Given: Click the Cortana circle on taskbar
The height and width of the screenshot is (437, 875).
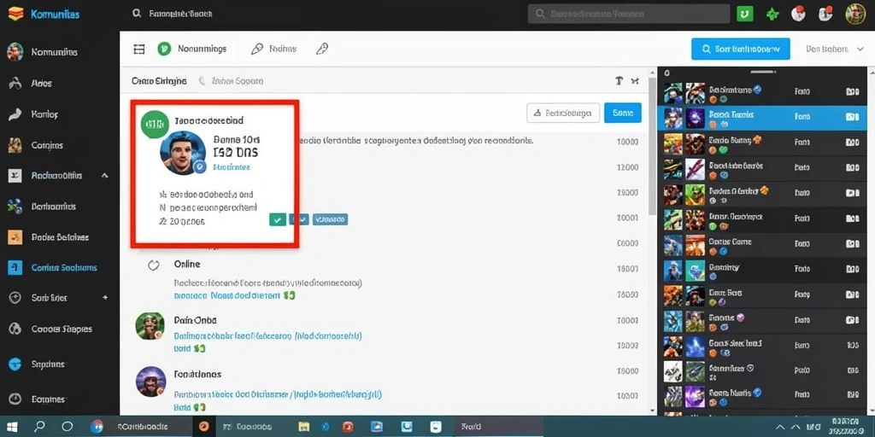Looking at the screenshot, I should (68, 427).
